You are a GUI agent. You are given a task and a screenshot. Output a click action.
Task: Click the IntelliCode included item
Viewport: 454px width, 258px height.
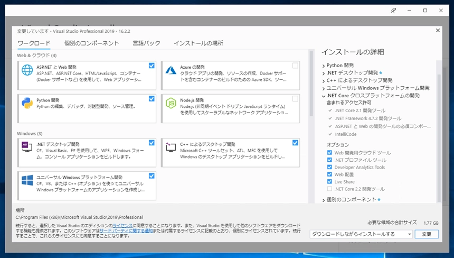tap(346, 134)
